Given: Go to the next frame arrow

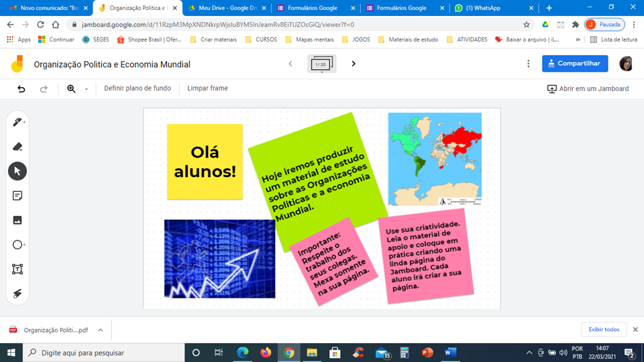Looking at the screenshot, I should click(354, 64).
